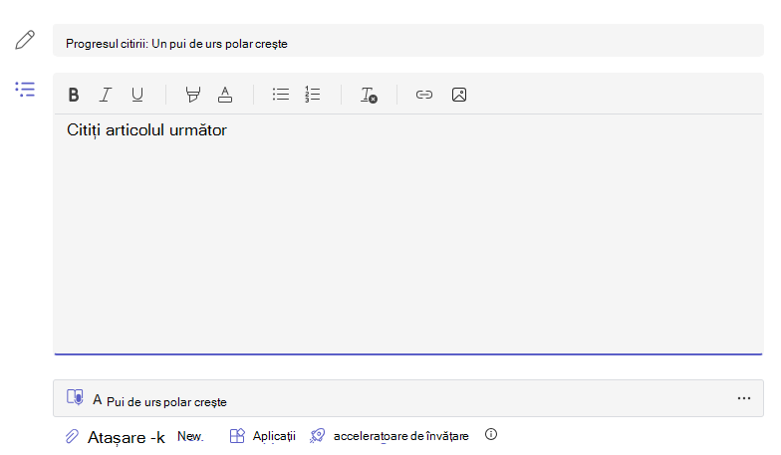Insert a bulleted list
This screenshot has height=455, width=781.
281,95
